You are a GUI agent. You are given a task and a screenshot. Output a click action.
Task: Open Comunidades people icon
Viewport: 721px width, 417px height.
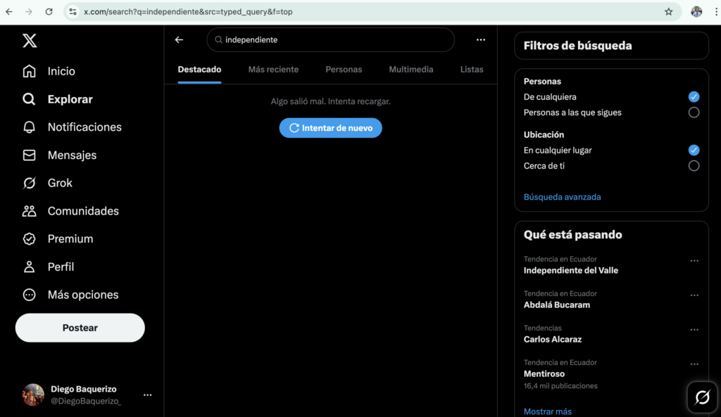click(x=29, y=211)
